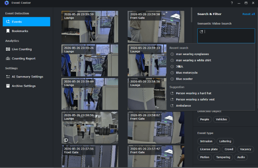The height and width of the screenshot is (168, 258).
Task: Open Live Counting page
Action: click(x=27, y=49)
